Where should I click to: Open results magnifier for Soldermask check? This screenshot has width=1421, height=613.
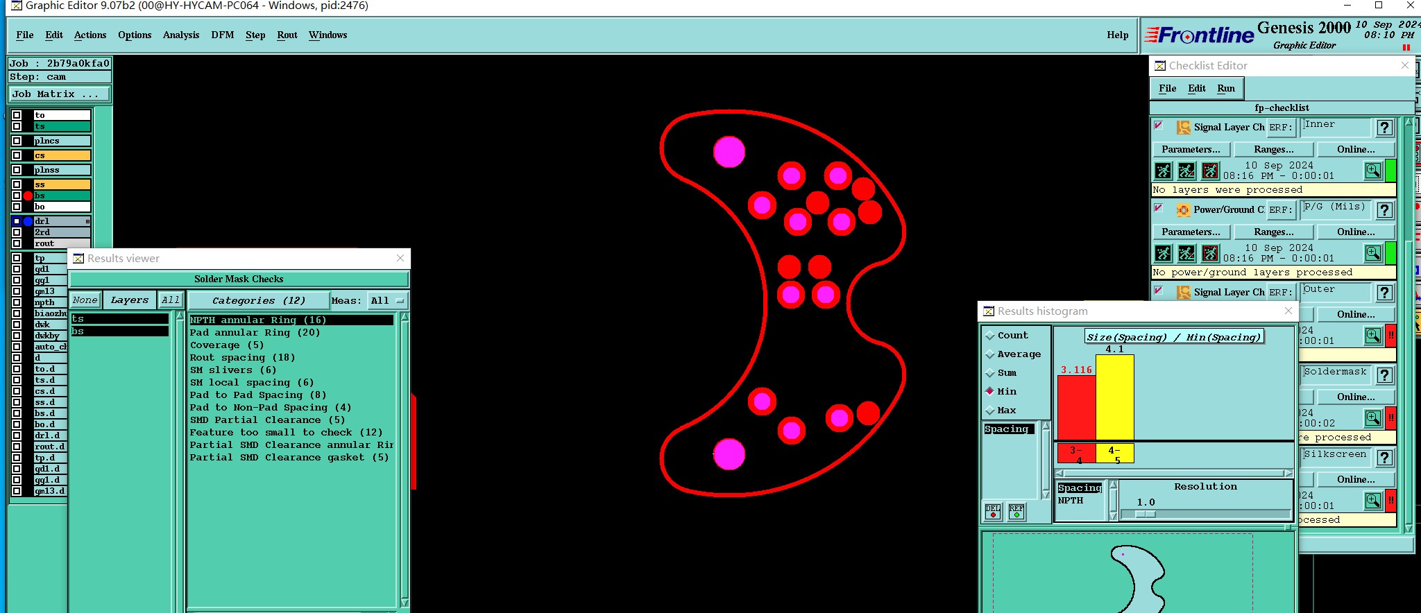point(1372,418)
